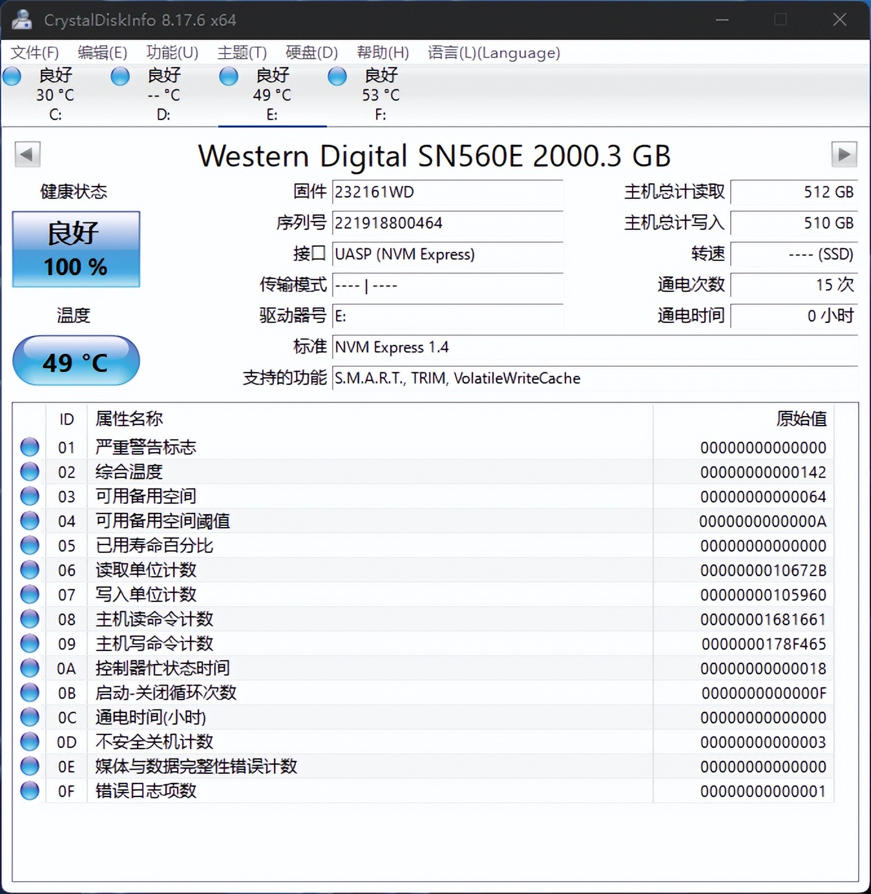Open the 语言(L)(Language) menu
871x894 pixels.
tap(494, 53)
